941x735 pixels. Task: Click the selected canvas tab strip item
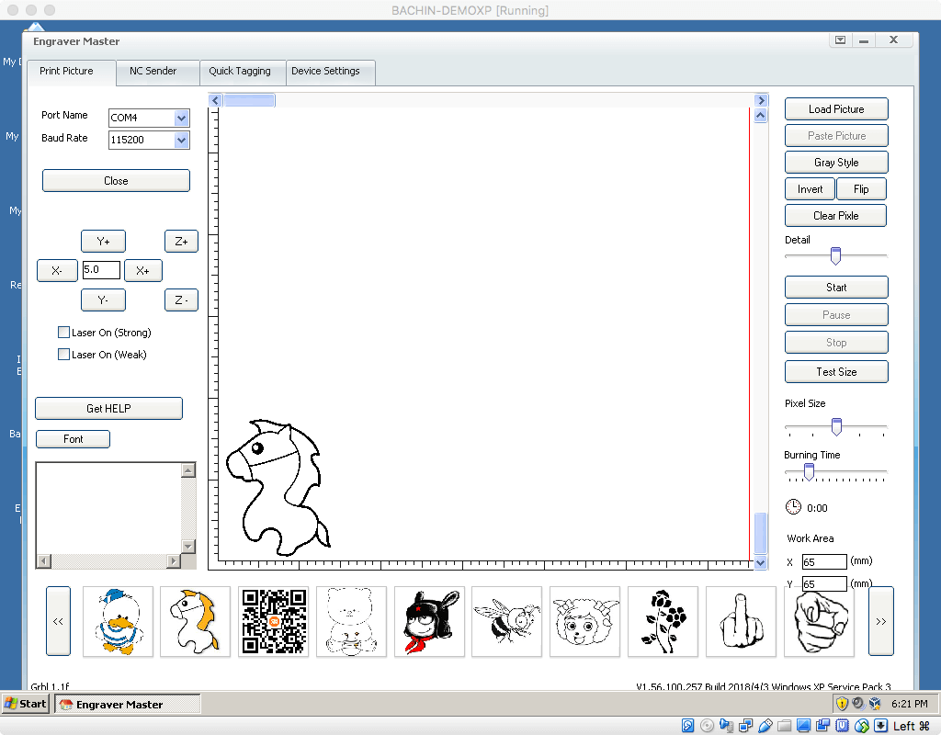pos(249,100)
